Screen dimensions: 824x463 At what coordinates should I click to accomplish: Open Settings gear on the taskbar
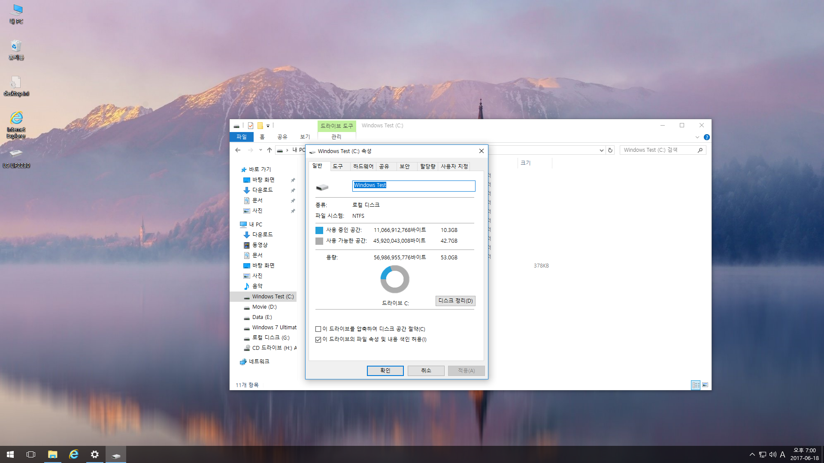(x=95, y=454)
